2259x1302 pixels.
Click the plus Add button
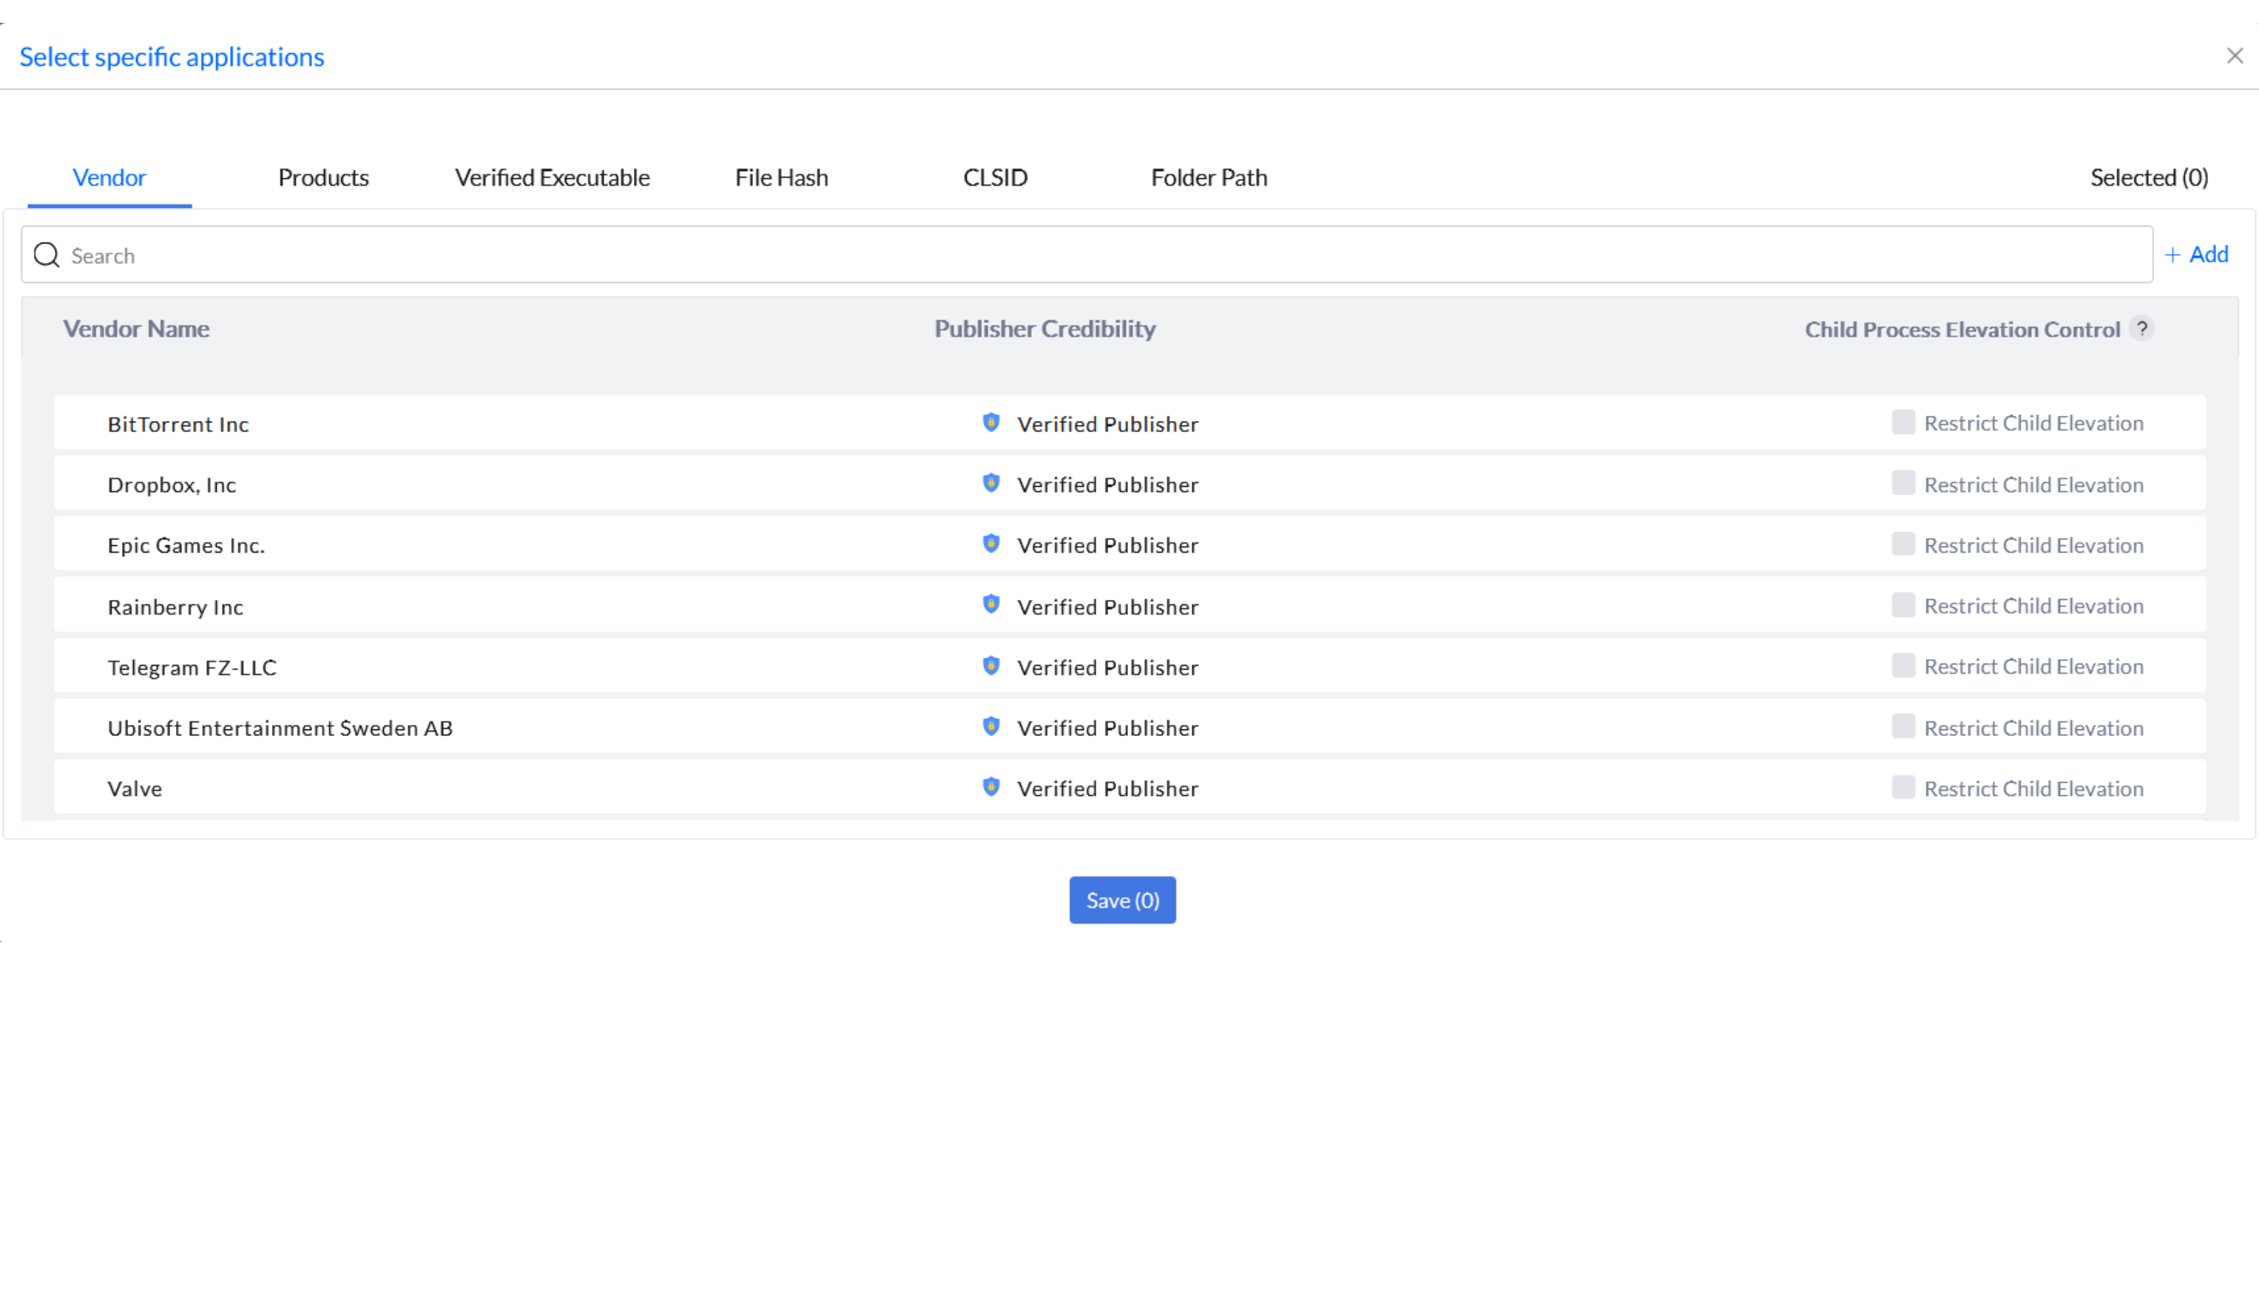pyautogui.click(x=2196, y=255)
